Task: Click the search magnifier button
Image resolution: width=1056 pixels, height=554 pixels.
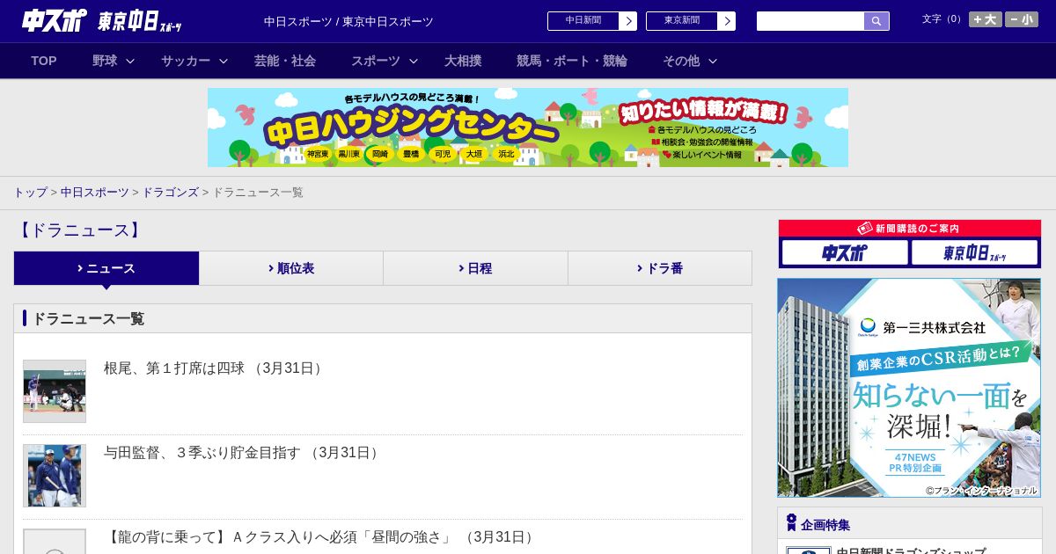Action: (x=876, y=21)
